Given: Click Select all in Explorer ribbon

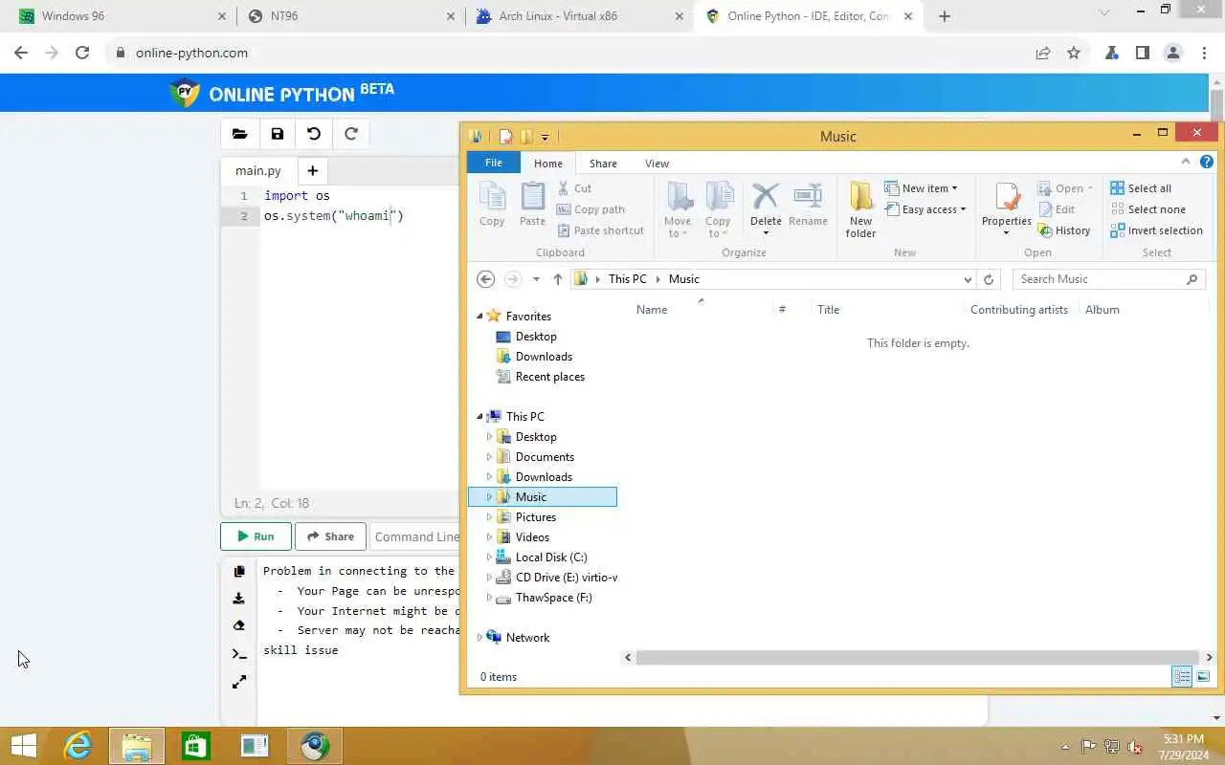Looking at the screenshot, I should click(1140, 188).
